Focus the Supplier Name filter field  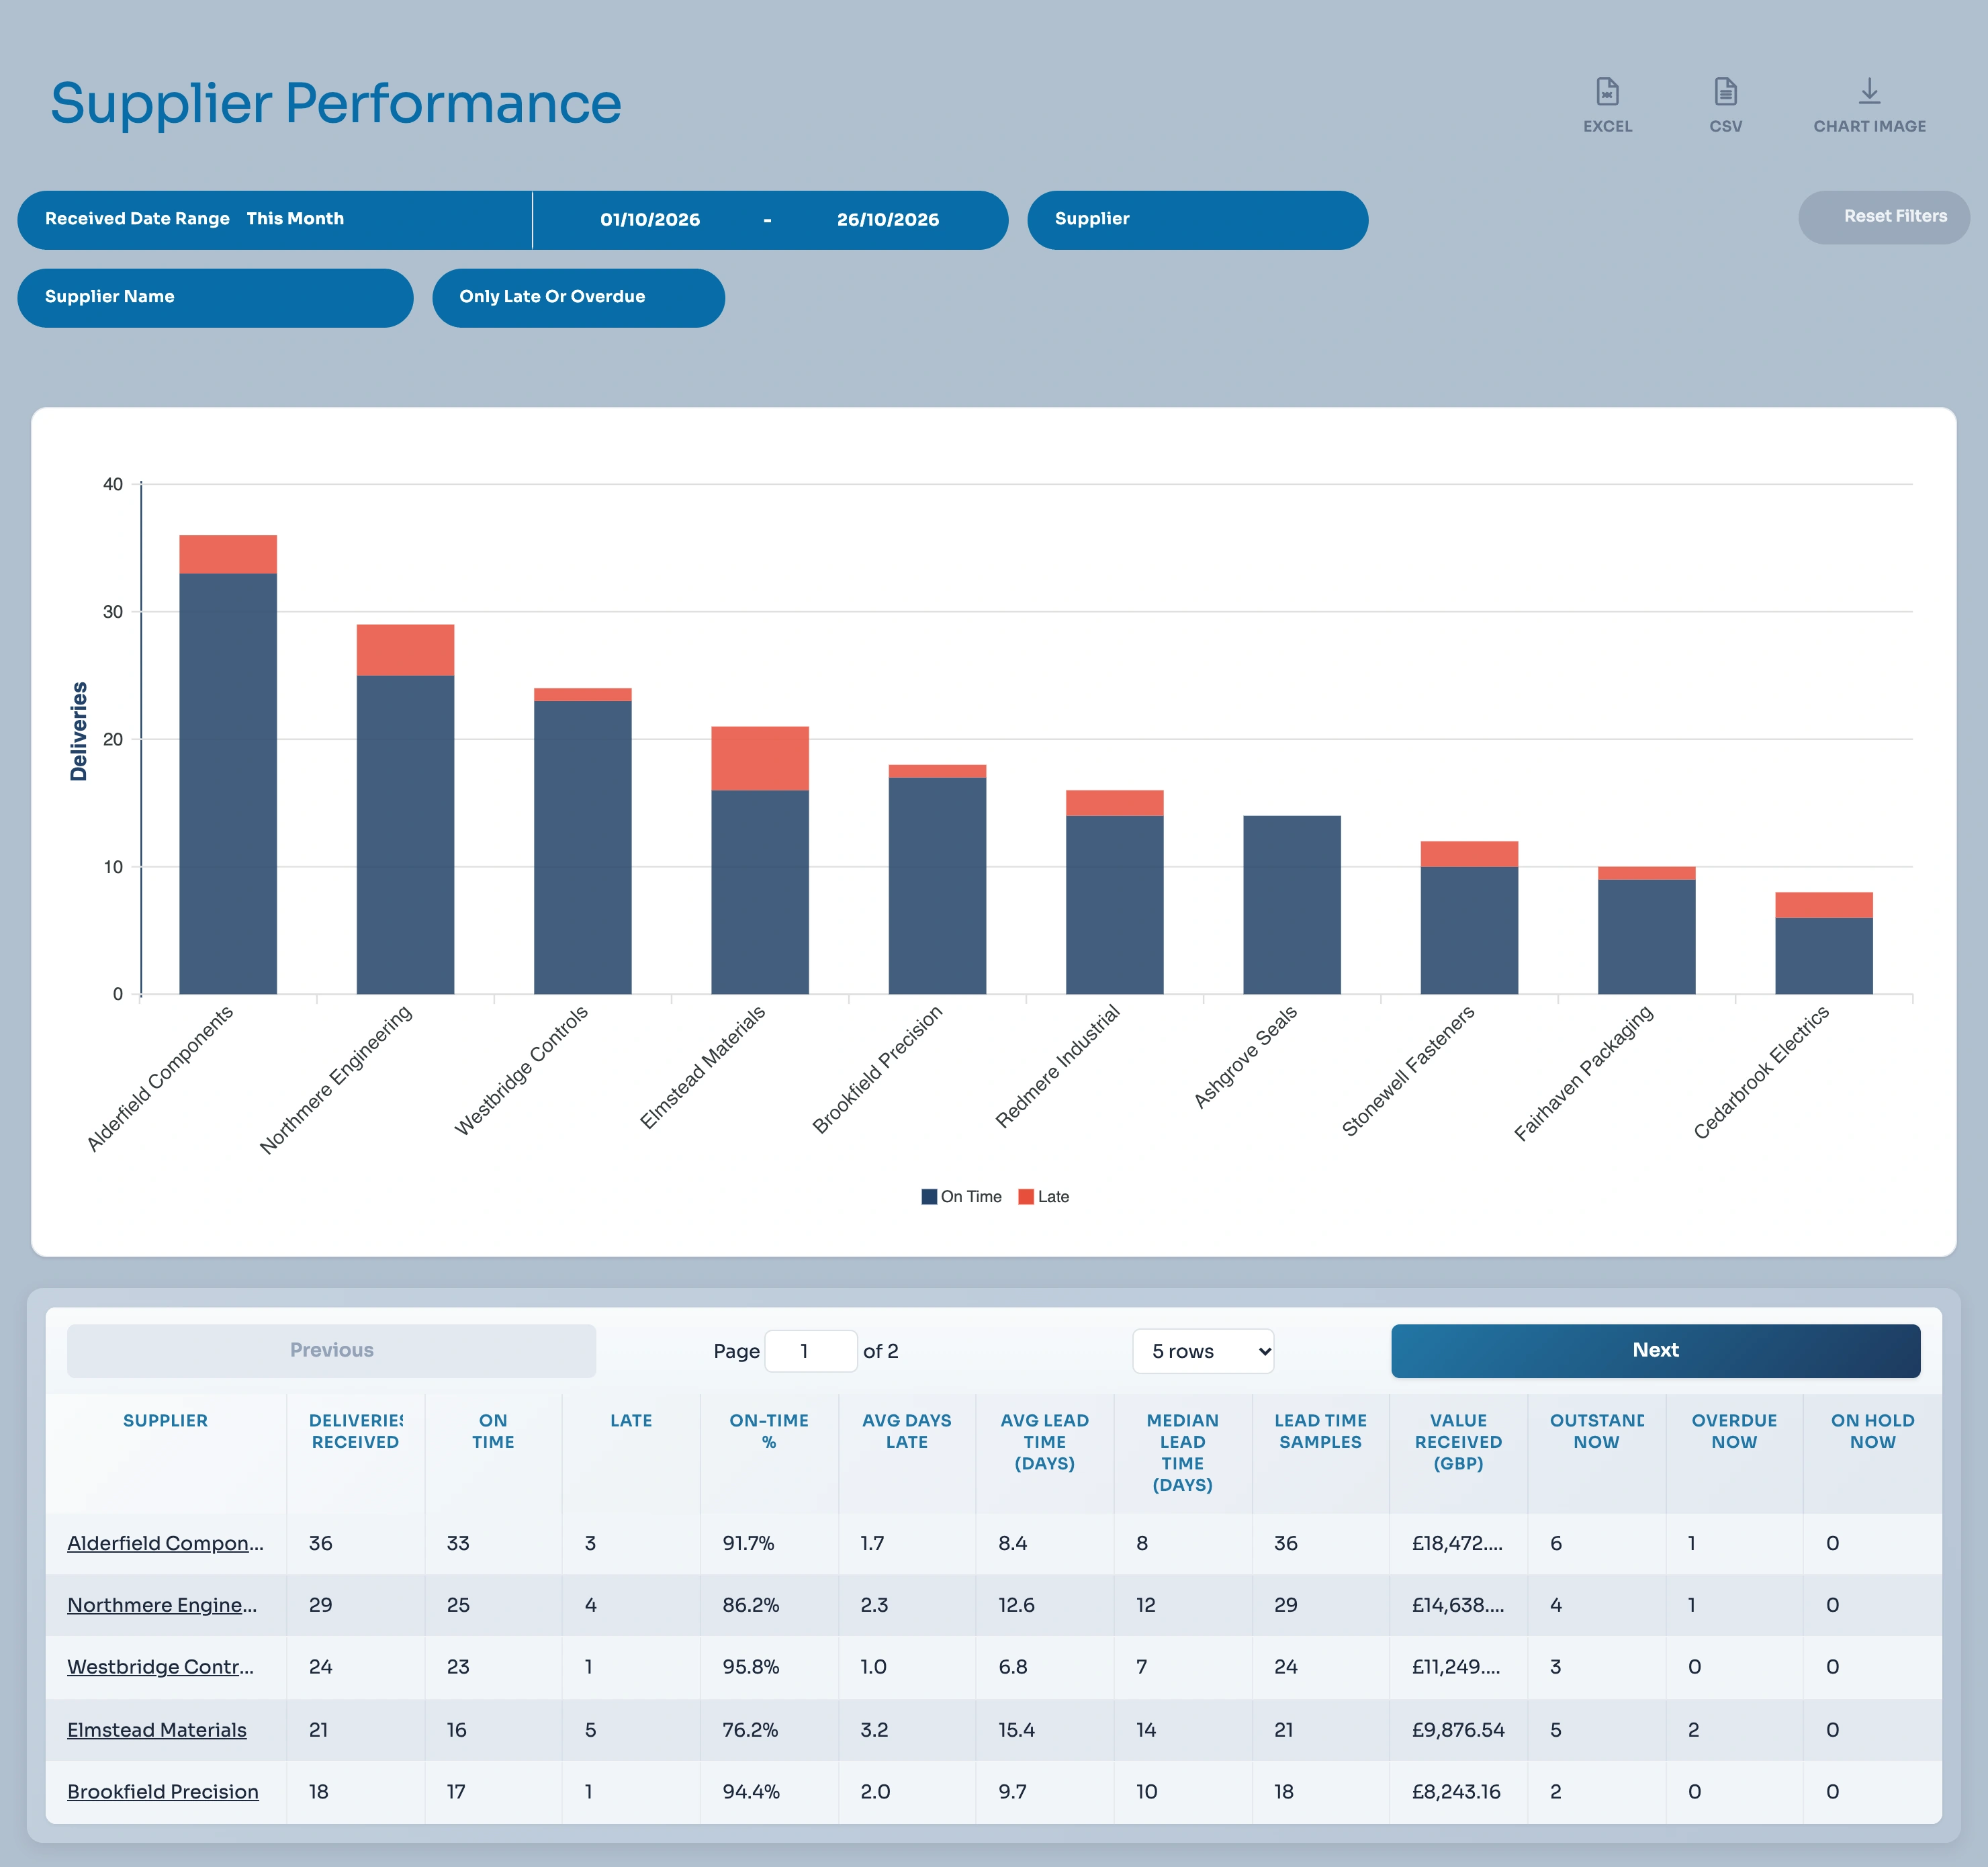[x=215, y=297]
